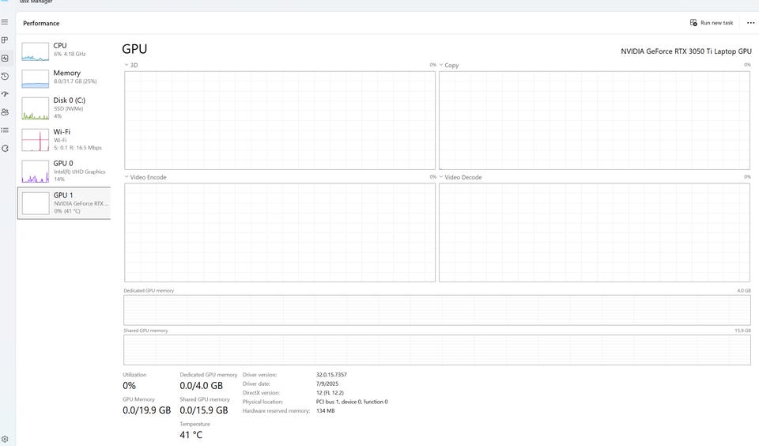Select the Wi-Fi performance item
759x446 pixels.
[x=64, y=139]
